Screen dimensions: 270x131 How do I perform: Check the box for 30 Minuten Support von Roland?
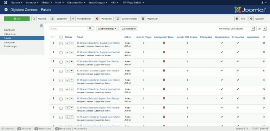[x=61, y=81]
